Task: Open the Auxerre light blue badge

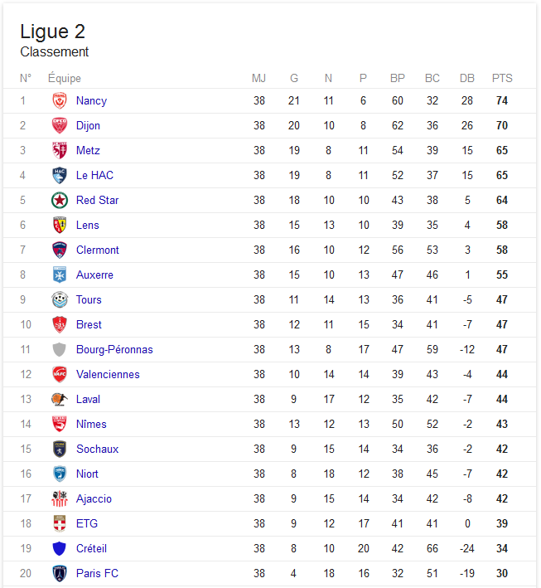Action: (x=59, y=275)
